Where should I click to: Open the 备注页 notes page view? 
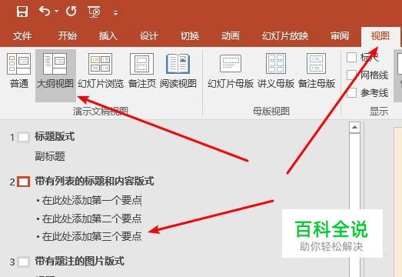141,71
